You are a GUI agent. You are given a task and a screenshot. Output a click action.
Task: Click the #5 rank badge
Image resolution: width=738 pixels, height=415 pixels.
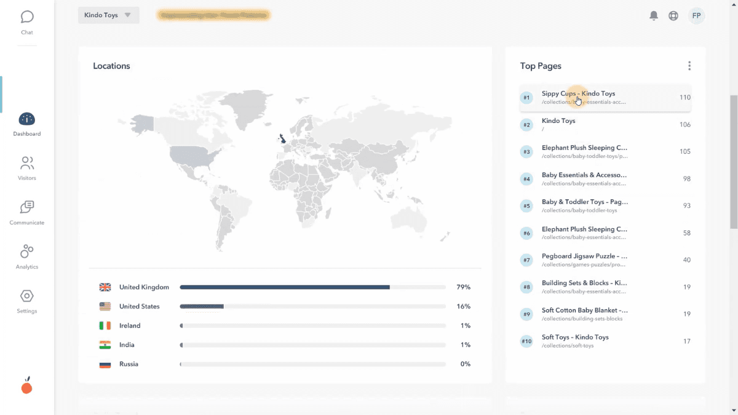click(x=526, y=206)
